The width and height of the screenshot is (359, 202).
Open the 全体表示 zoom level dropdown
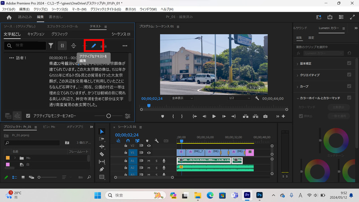(x=182, y=98)
